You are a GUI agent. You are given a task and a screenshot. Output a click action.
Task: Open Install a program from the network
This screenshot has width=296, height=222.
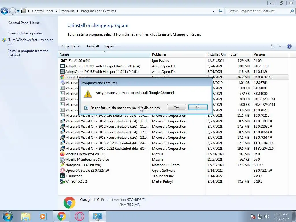28,53
